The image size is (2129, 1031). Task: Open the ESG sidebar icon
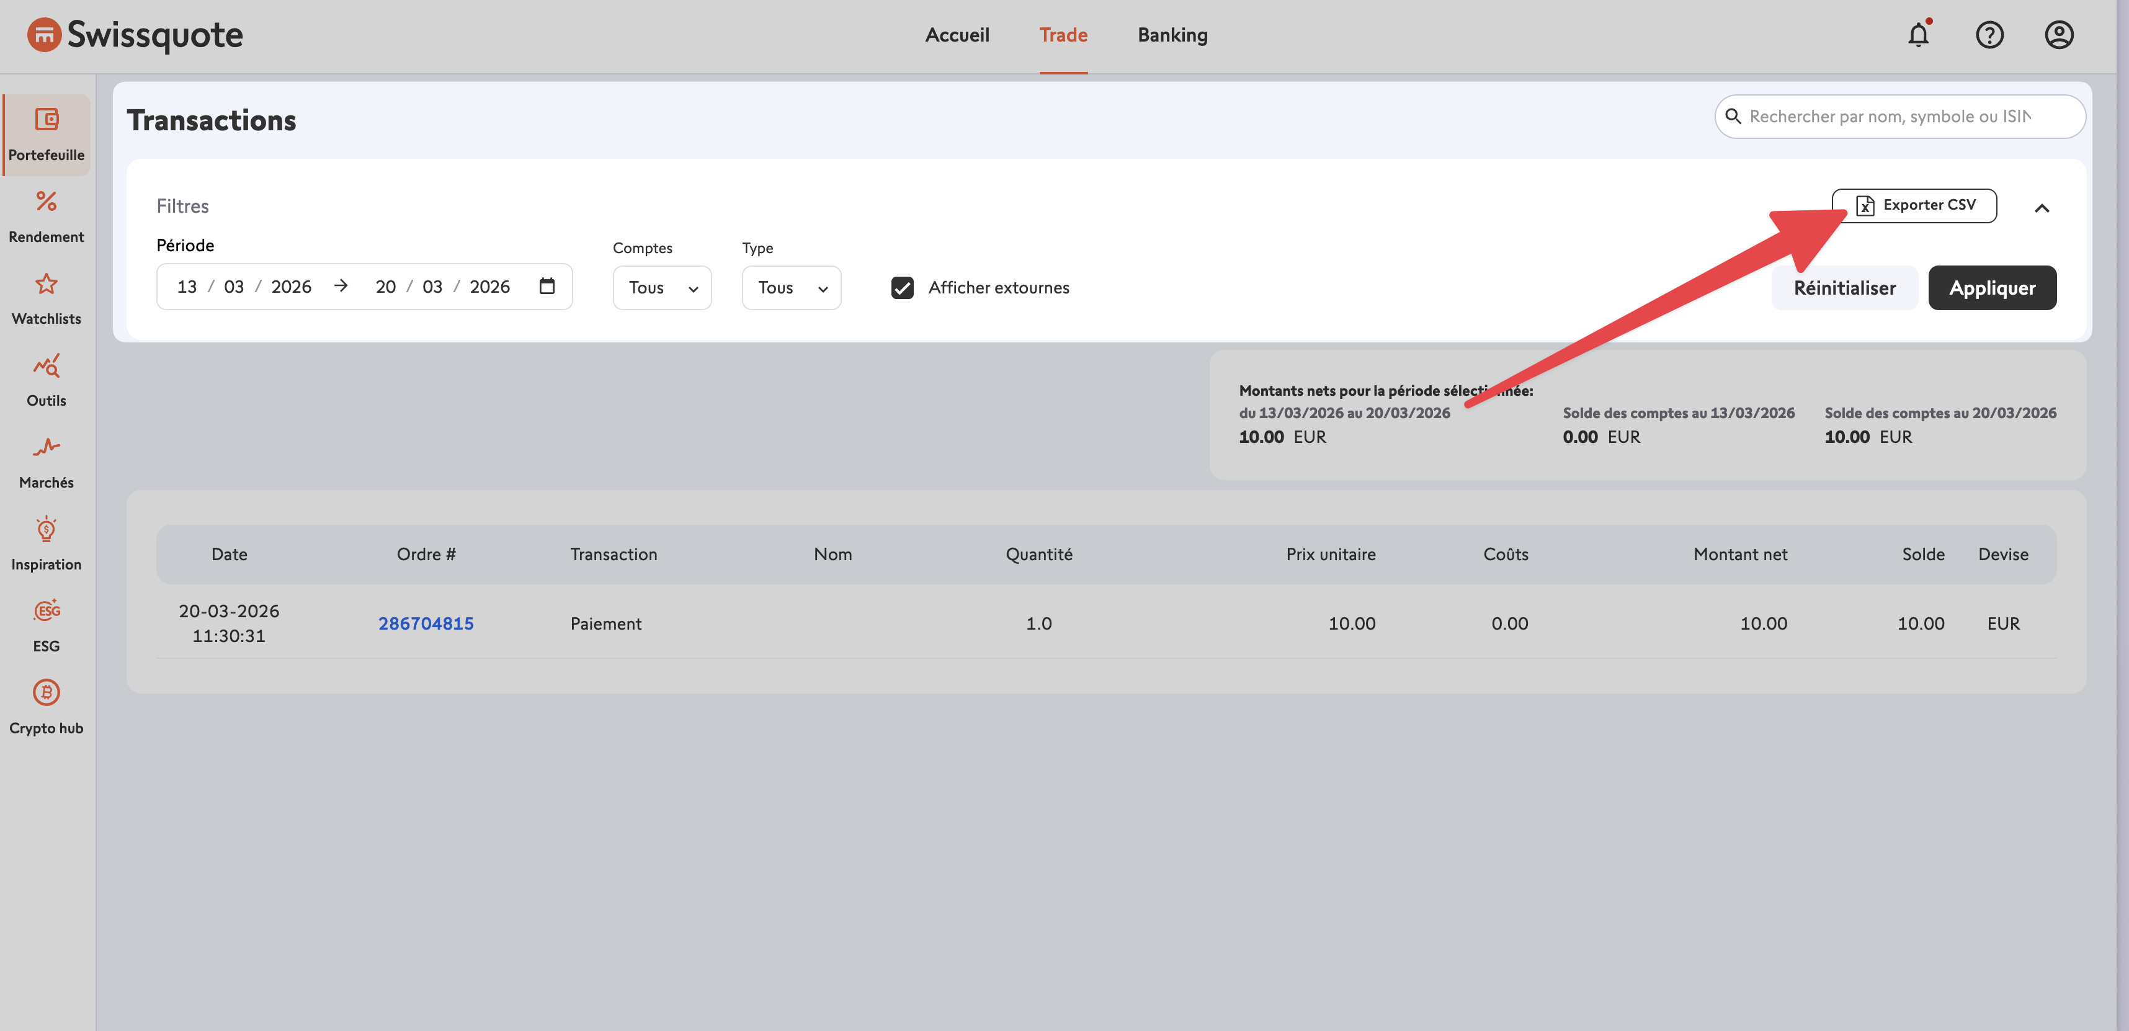pos(47,611)
